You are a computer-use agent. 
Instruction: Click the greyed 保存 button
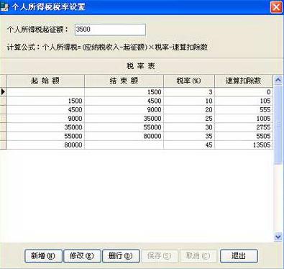coord(160,256)
